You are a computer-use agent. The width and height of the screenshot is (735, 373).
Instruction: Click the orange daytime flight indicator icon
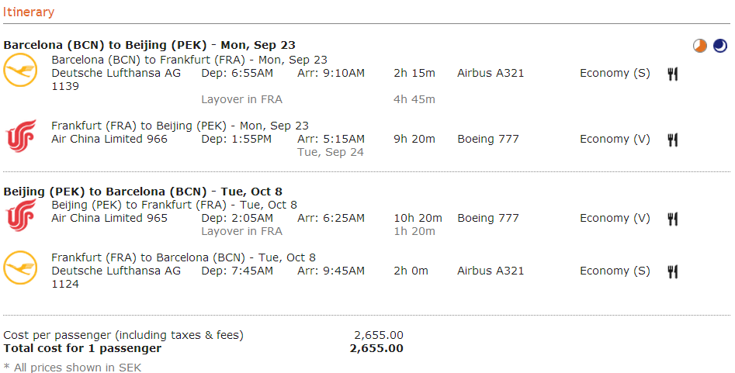(700, 46)
